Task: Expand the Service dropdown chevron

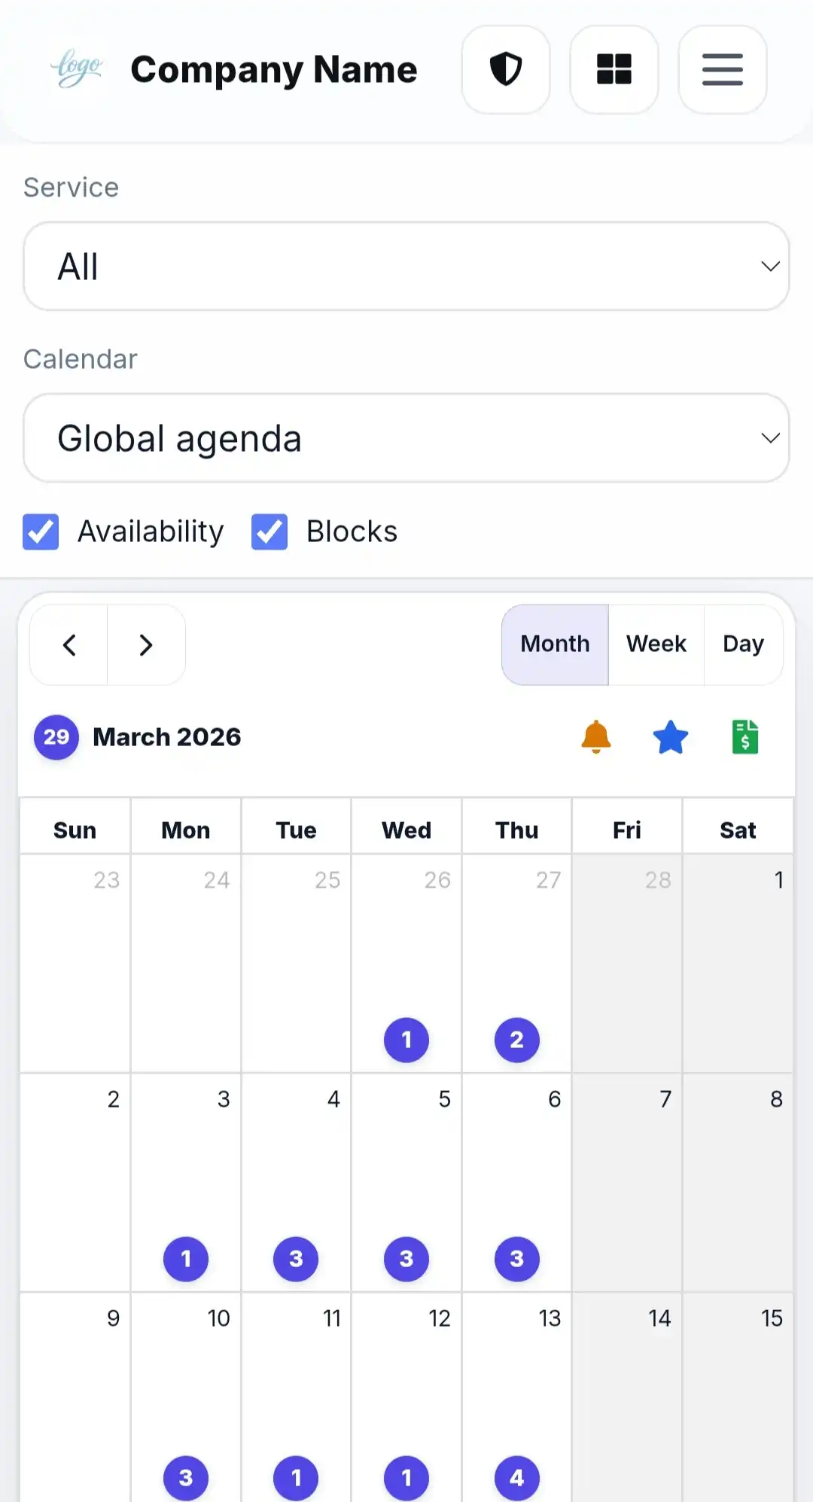Action: coord(770,267)
